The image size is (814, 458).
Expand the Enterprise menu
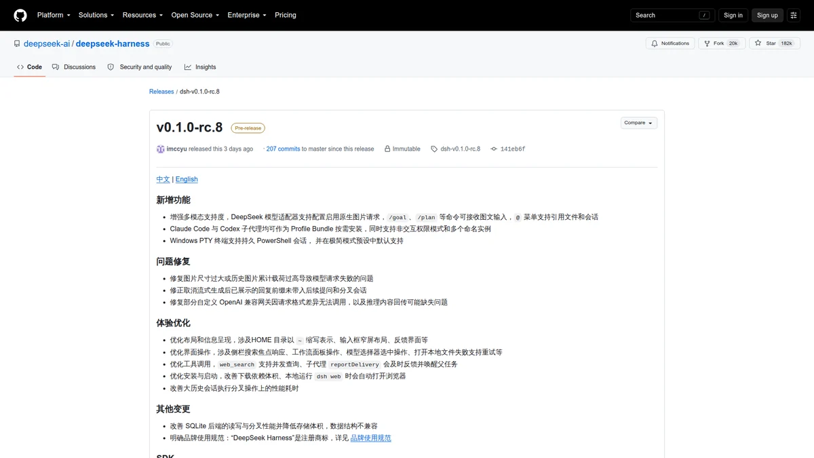(247, 15)
